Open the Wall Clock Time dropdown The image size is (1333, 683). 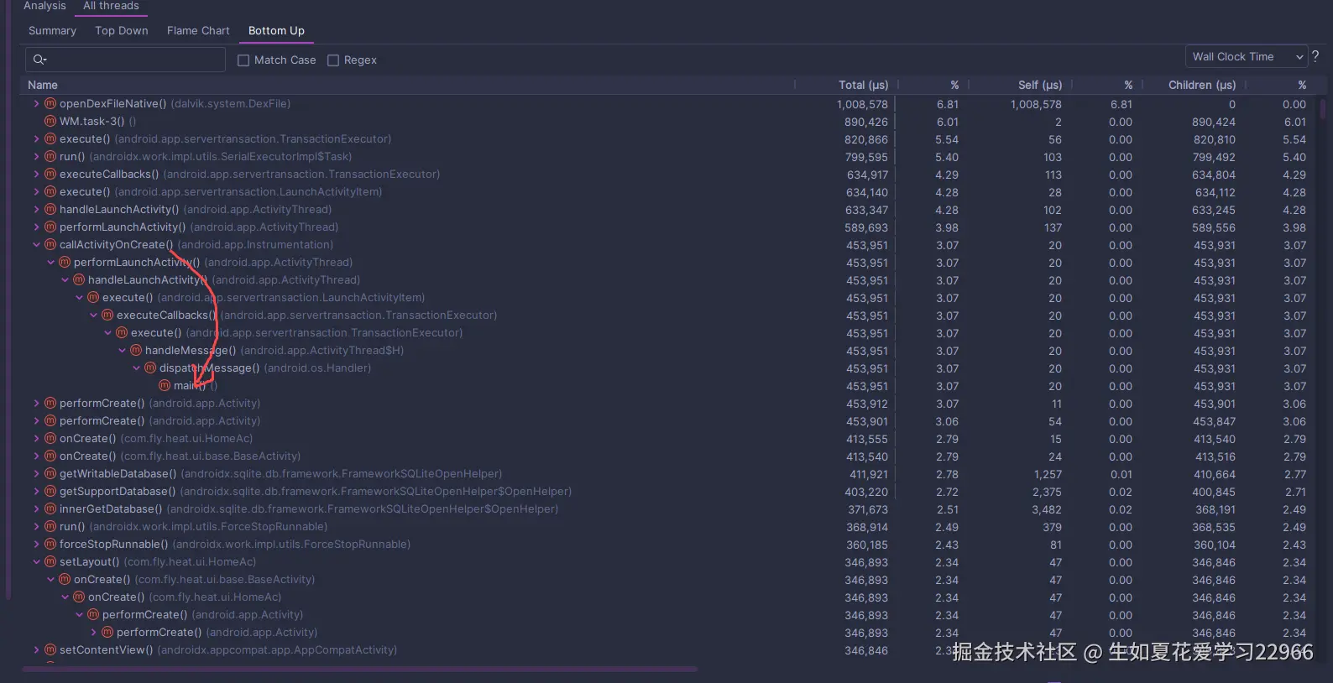(x=1246, y=57)
